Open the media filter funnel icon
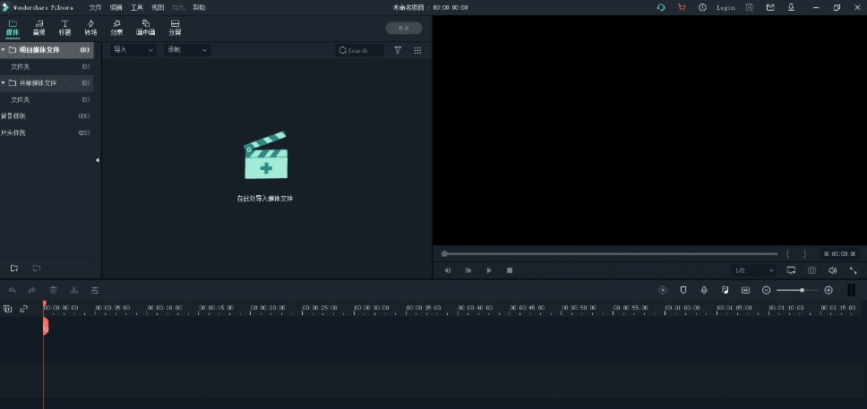 tap(398, 50)
